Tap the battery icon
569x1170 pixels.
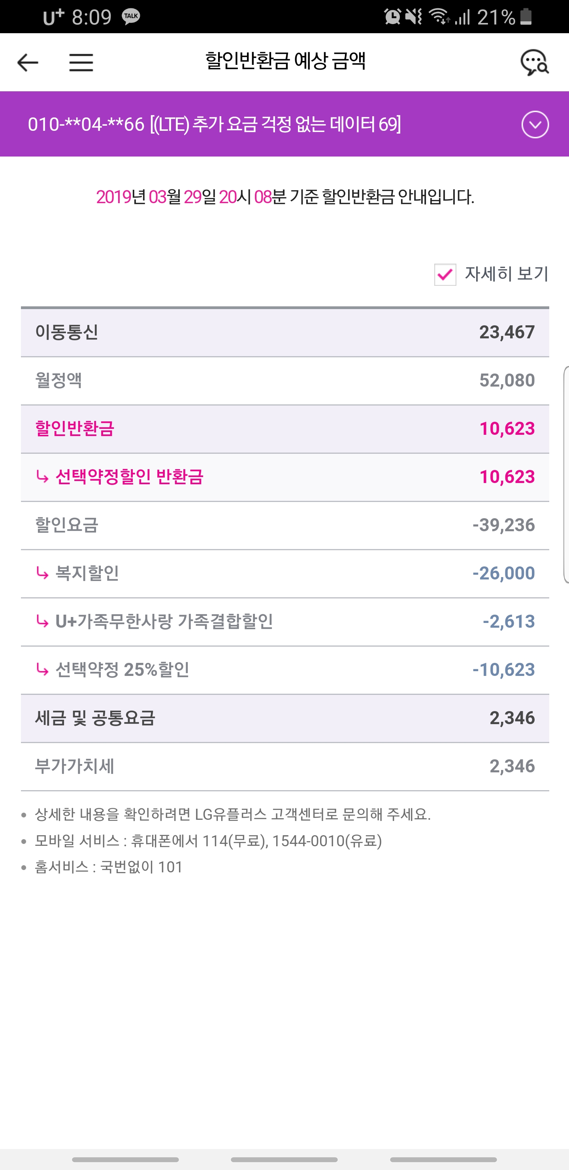[526, 17]
